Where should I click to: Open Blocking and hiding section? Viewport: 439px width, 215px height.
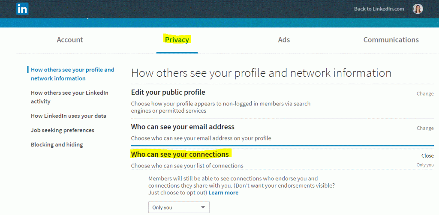coord(57,145)
